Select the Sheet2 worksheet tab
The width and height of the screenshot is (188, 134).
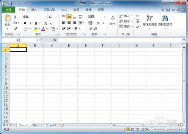coord(37,125)
